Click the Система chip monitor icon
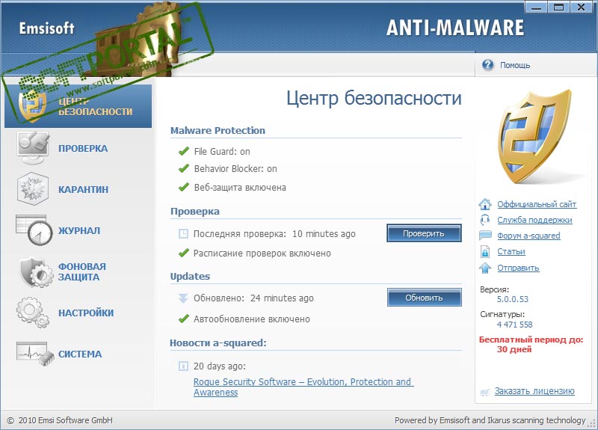This screenshot has height=430, width=598. tap(34, 354)
